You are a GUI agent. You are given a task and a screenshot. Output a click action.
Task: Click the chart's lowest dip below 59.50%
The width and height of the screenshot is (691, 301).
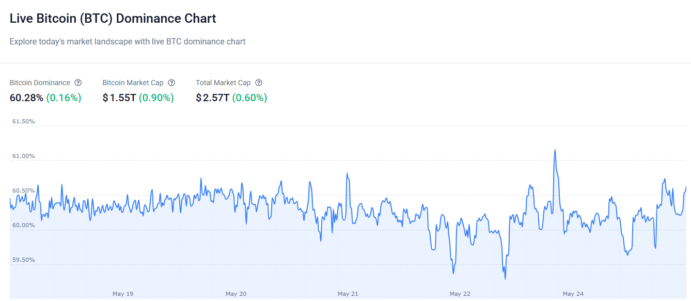pos(505,279)
